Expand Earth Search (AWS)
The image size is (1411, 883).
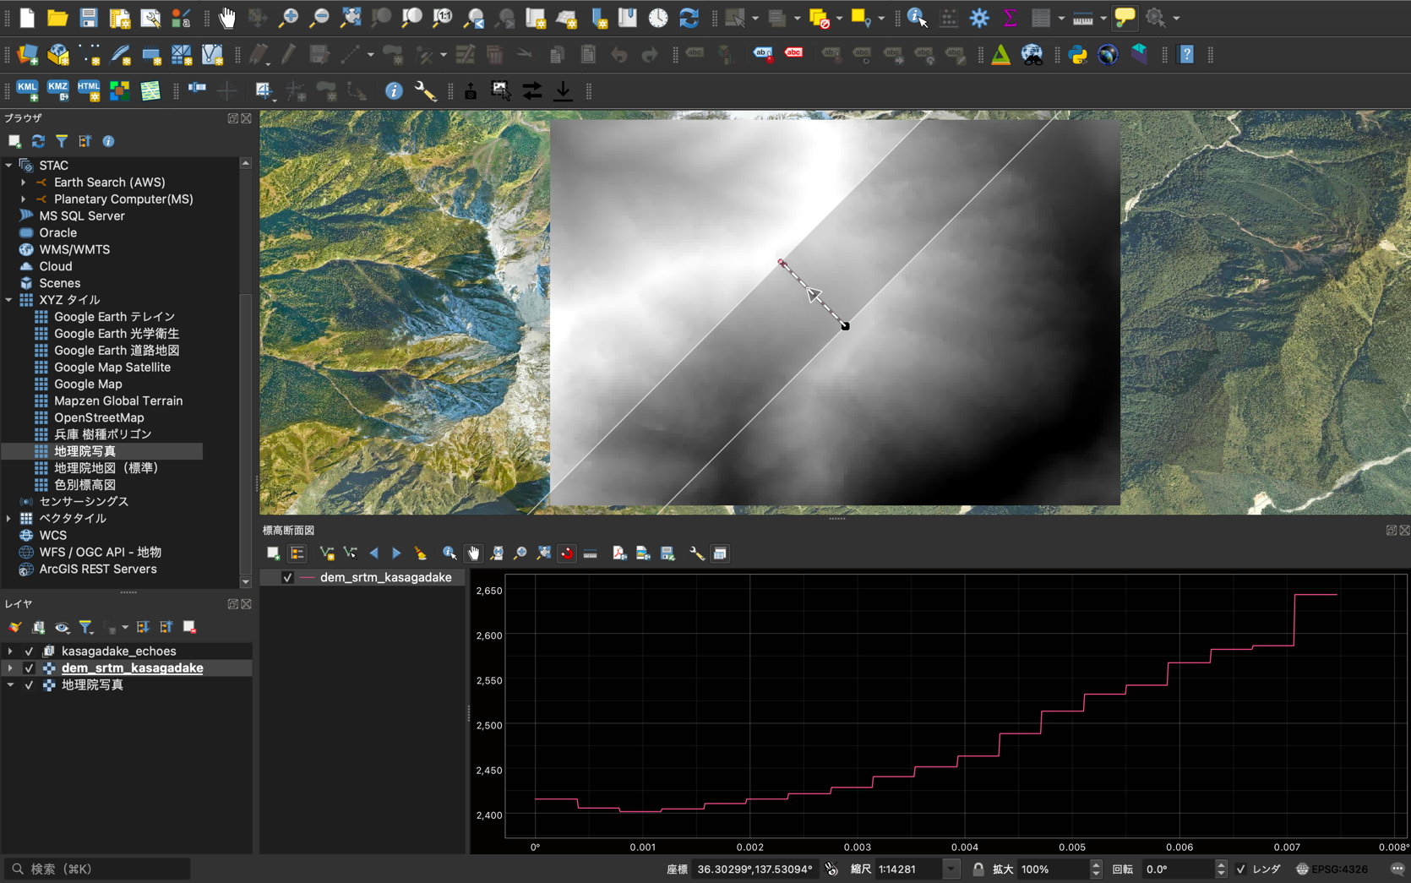point(24,183)
